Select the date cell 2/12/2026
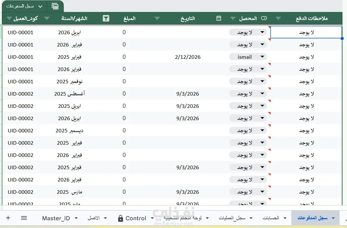 click(x=188, y=57)
